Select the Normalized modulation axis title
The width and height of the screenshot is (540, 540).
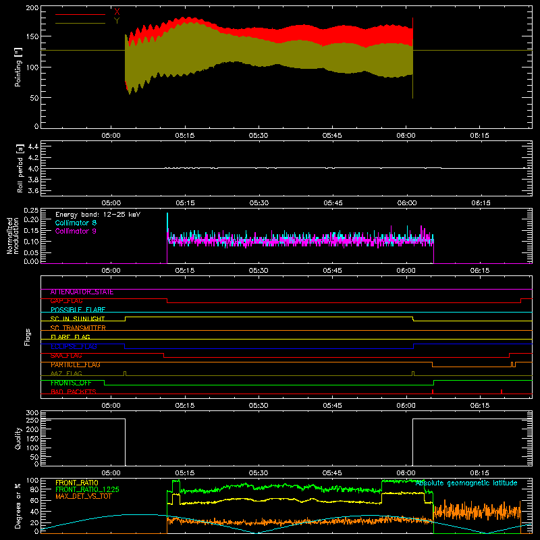13,236
